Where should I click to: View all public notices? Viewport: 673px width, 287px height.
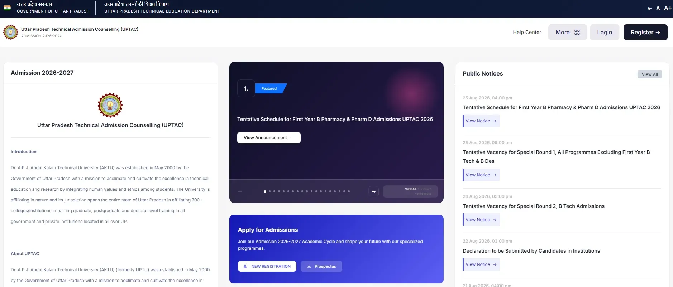pyautogui.click(x=650, y=74)
